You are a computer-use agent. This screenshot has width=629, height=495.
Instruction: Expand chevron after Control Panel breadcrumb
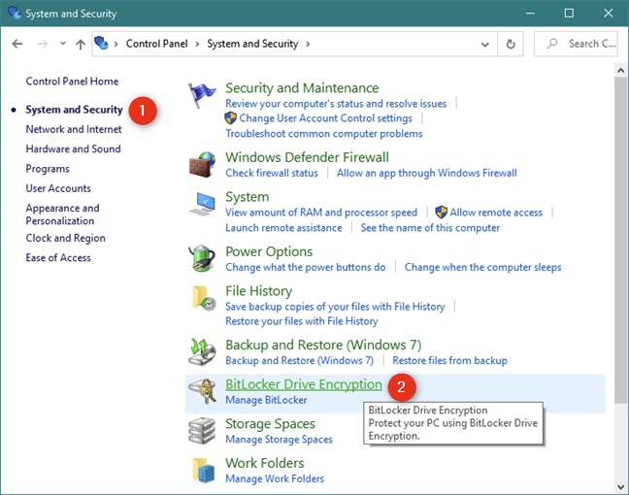tap(197, 44)
